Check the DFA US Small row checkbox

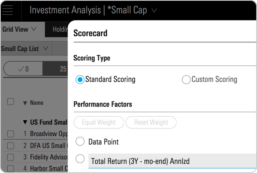pos(11,145)
